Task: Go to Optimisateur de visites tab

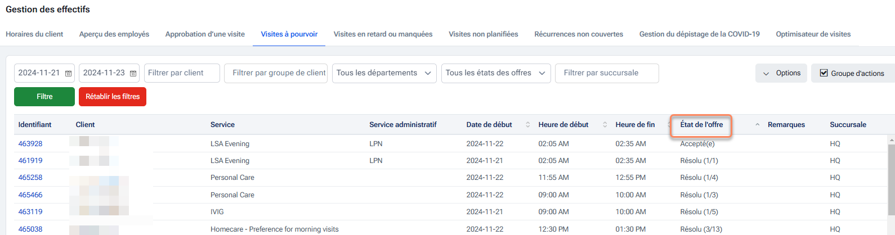Action: [x=813, y=34]
